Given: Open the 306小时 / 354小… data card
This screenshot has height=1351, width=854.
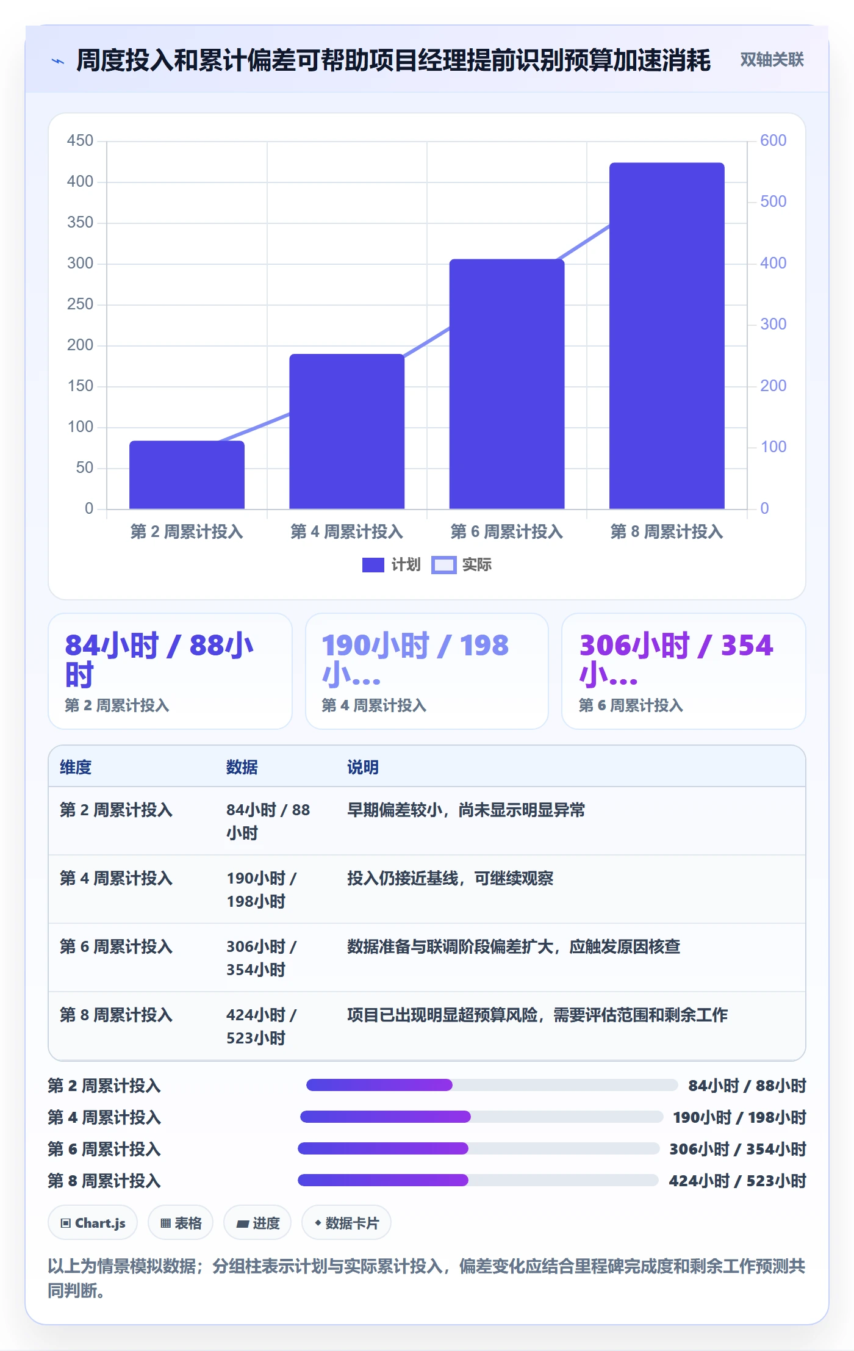Looking at the screenshot, I should 684,671.
